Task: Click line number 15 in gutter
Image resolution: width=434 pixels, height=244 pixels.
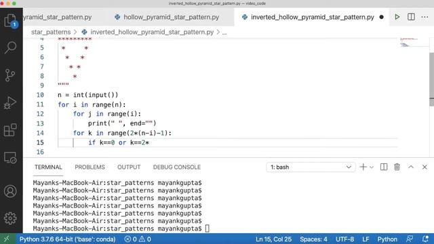Action: (x=40, y=142)
